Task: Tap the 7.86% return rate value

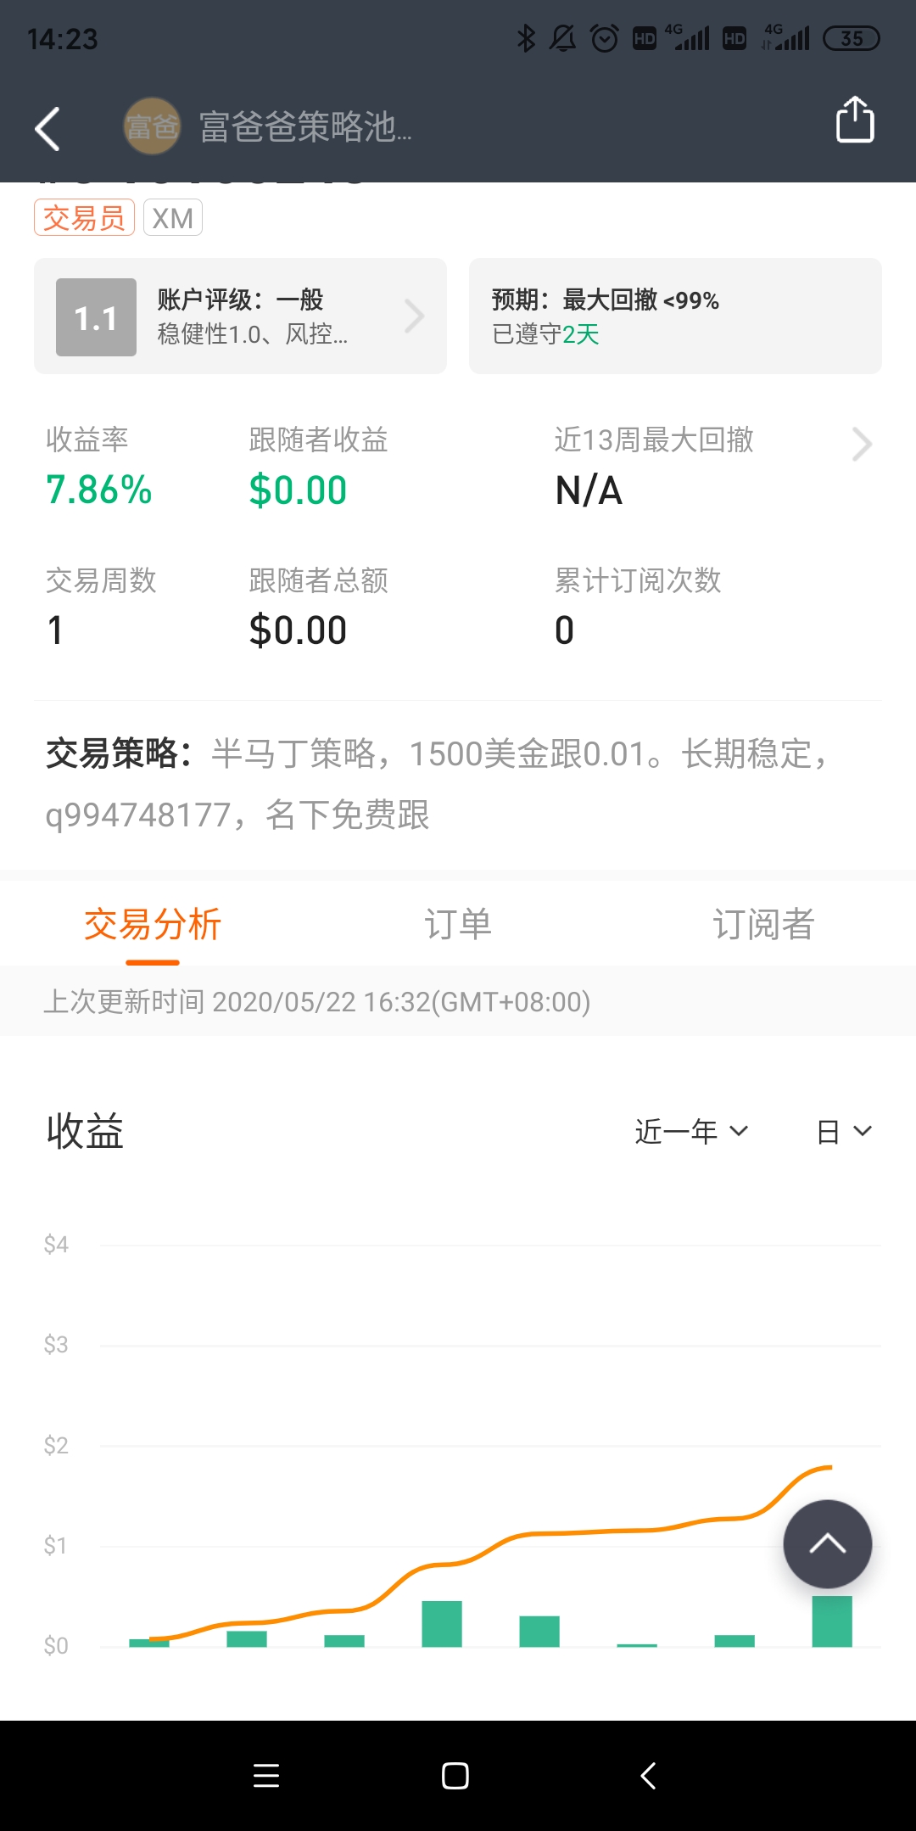Action: (99, 490)
